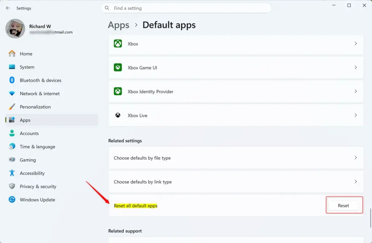Click the Gaming controller icon
Screen dimensions: 372x243
12,159
